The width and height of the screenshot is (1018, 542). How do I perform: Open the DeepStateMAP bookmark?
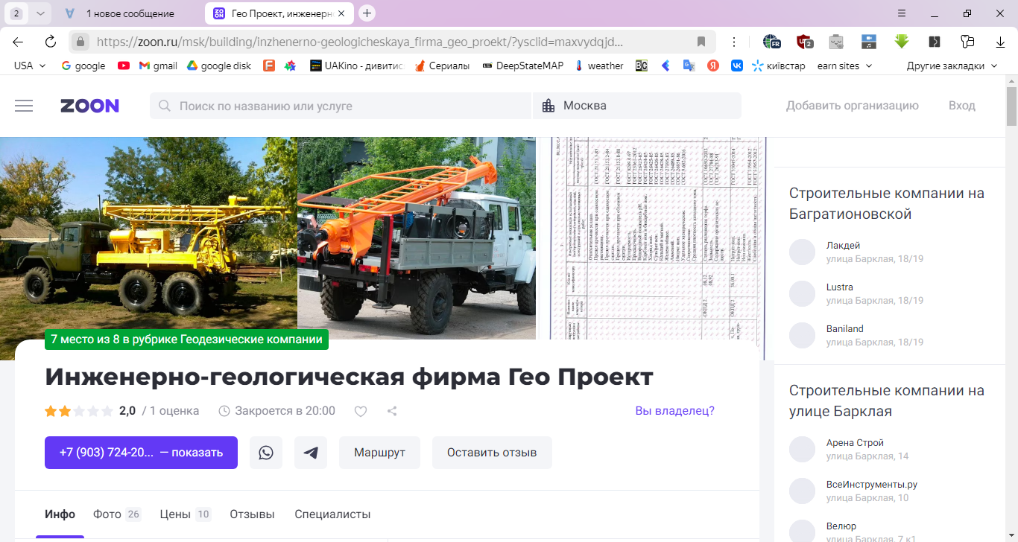(525, 66)
